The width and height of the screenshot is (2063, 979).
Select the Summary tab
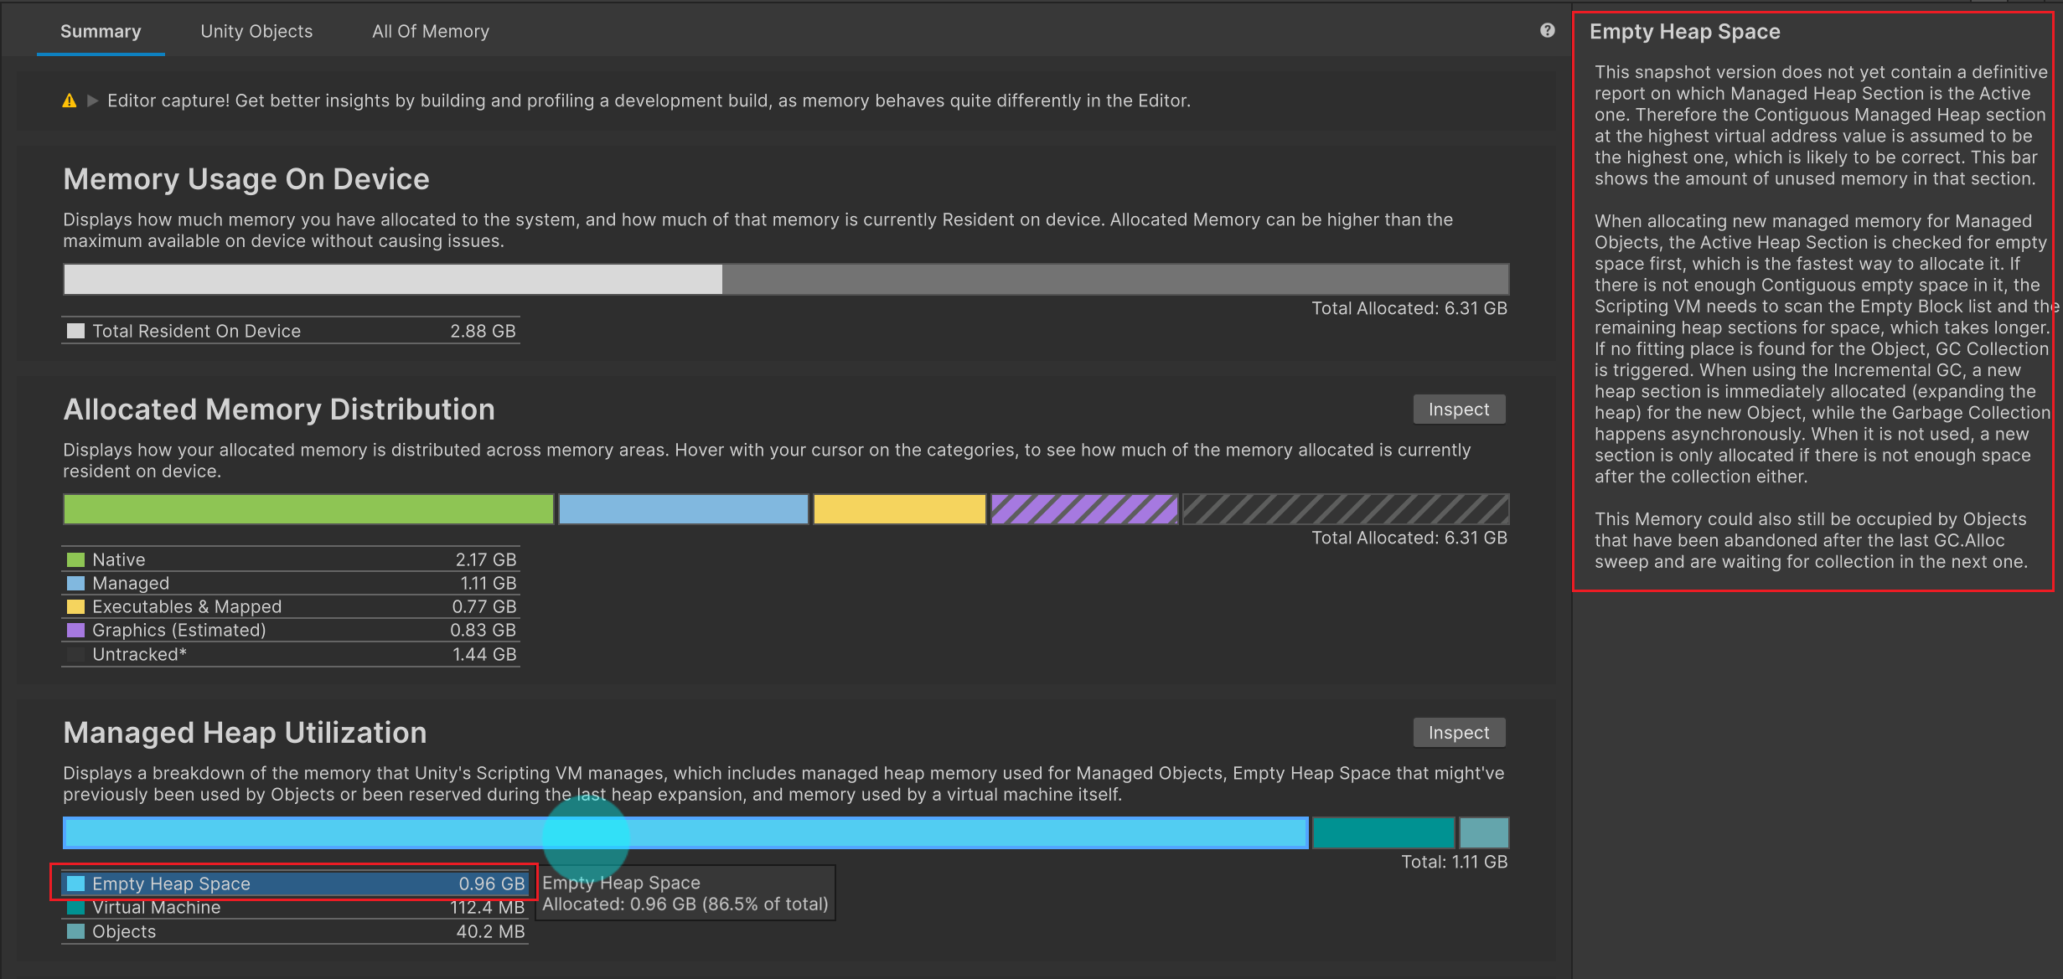tap(101, 32)
